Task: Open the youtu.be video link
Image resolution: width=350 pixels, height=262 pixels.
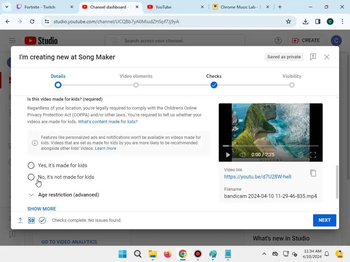Action: 258,177
